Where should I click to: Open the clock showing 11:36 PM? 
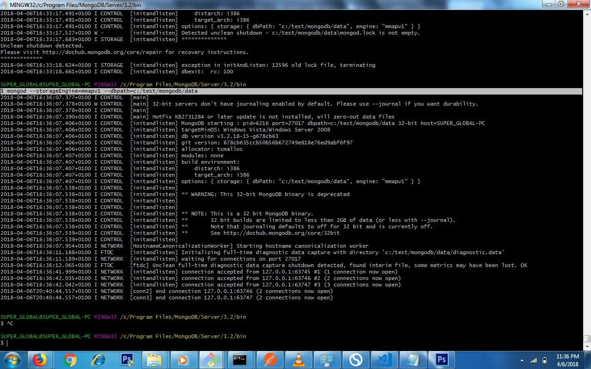[567, 360]
